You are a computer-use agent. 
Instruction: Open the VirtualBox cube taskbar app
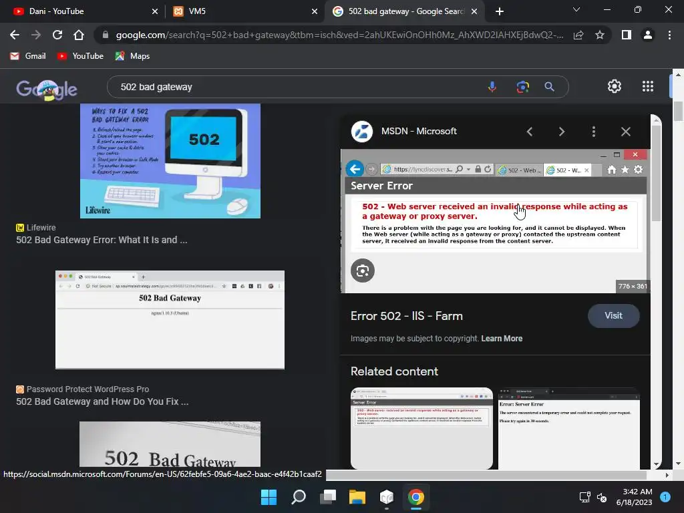[387, 497]
